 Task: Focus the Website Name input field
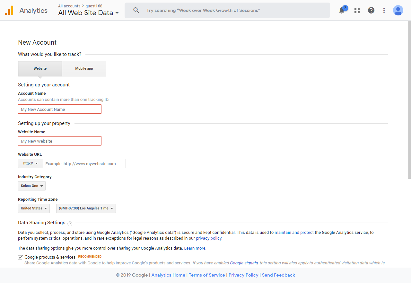[x=60, y=141]
